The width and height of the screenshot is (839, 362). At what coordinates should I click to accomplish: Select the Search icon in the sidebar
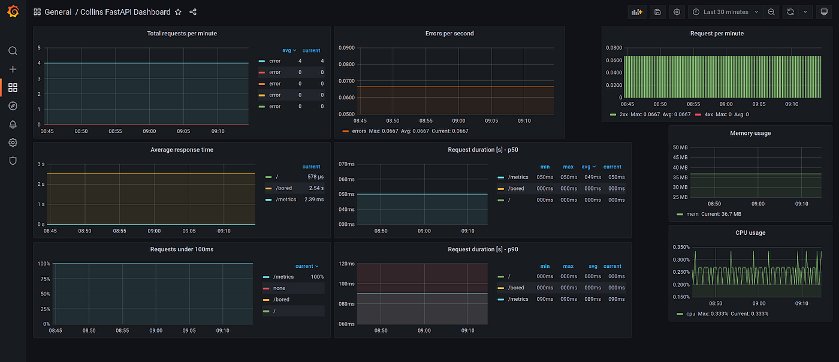13,51
